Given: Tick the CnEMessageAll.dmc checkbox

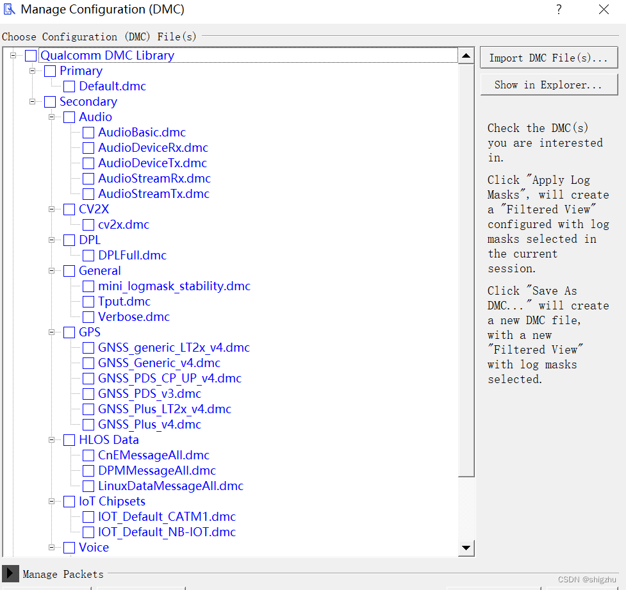Looking at the screenshot, I should (x=88, y=455).
